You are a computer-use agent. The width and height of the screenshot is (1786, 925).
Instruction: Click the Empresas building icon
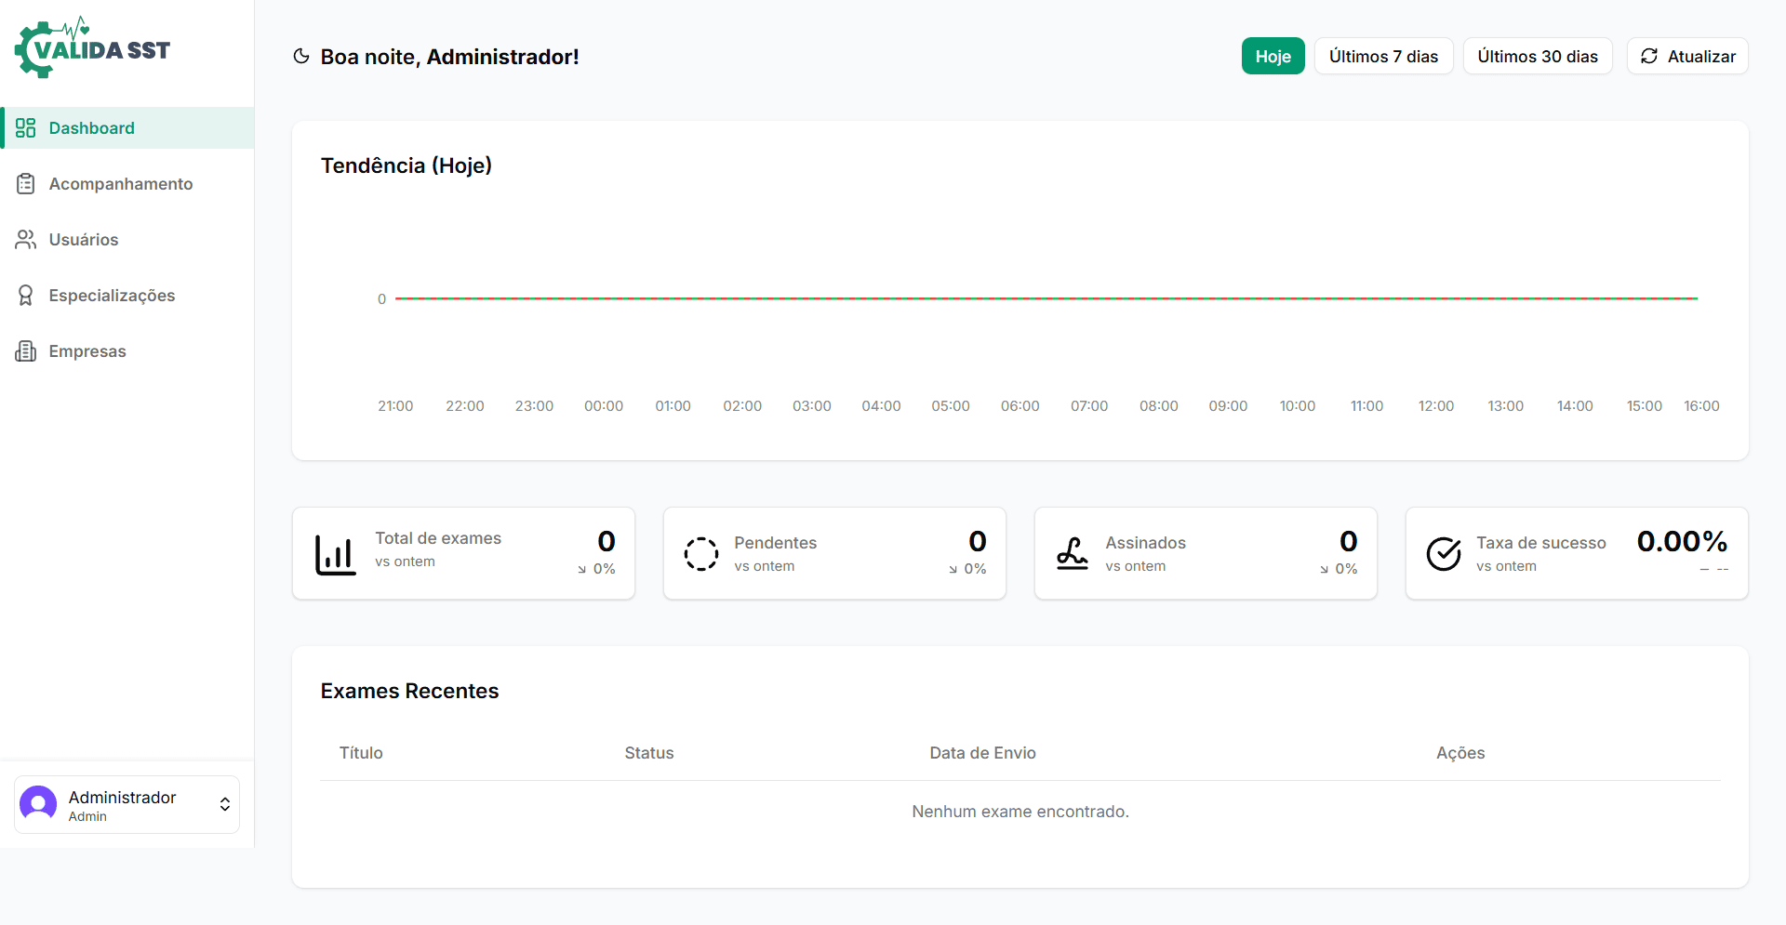click(26, 351)
